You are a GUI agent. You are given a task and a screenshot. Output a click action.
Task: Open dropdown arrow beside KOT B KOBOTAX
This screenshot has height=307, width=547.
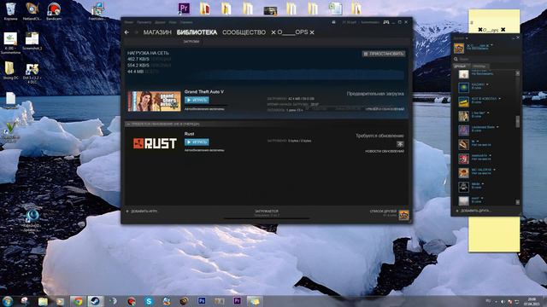[500, 99]
